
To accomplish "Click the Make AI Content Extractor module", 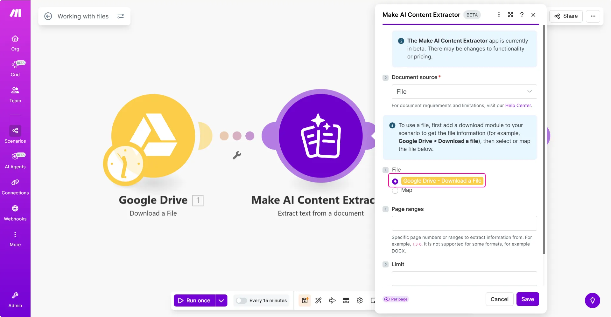I will point(321,136).
